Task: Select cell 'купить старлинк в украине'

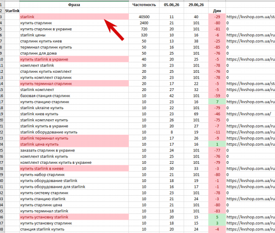Action: (x=74, y=29)
